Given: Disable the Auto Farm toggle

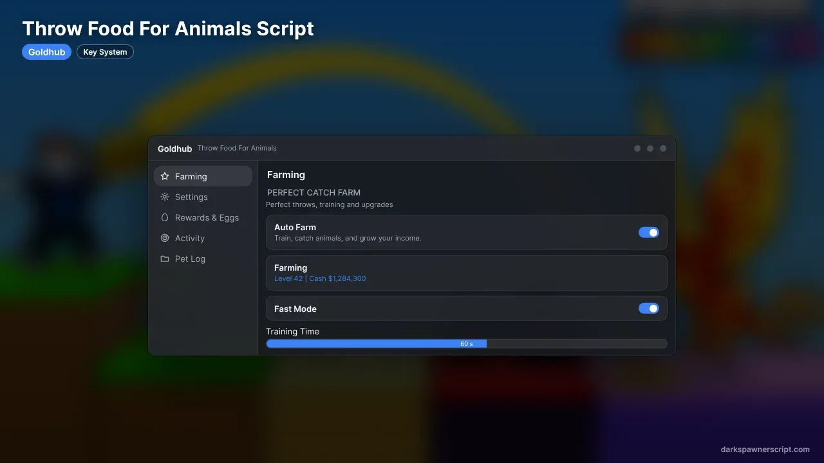Looking at the screenshot, I should pos(649,232).
